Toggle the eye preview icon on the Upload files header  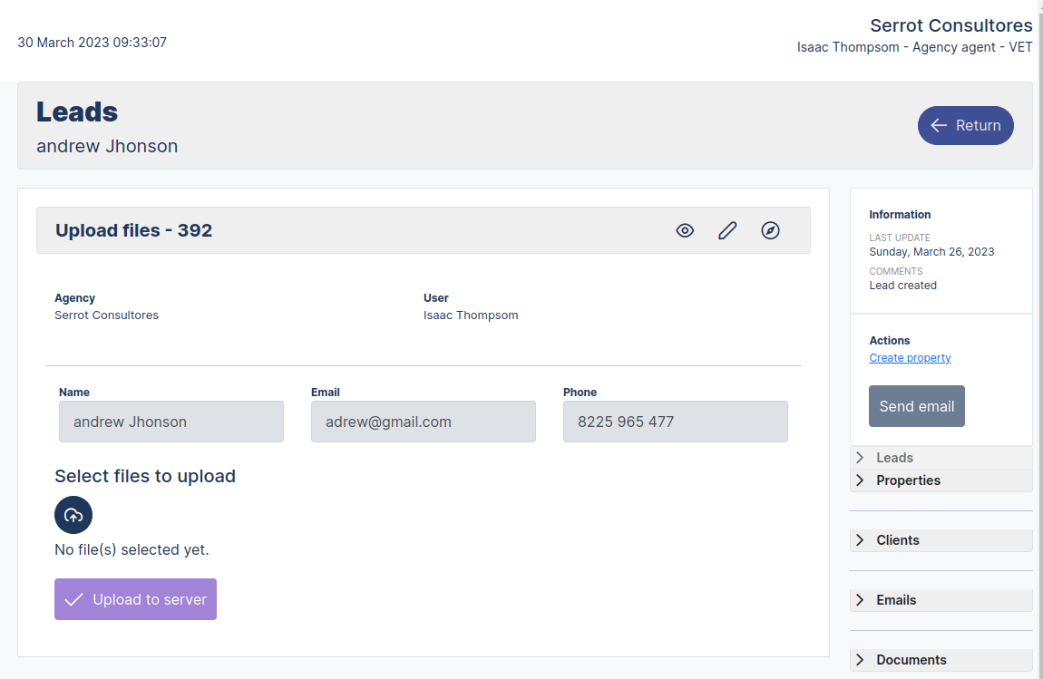click(x=685, y=230)
